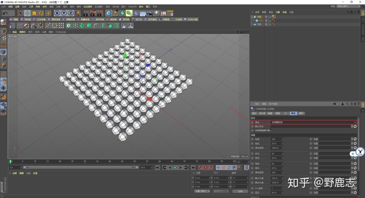The width and height of the screenshot is (365, 198).
Task: Click the Light bulb object icon
Action: tap(157, 13)
